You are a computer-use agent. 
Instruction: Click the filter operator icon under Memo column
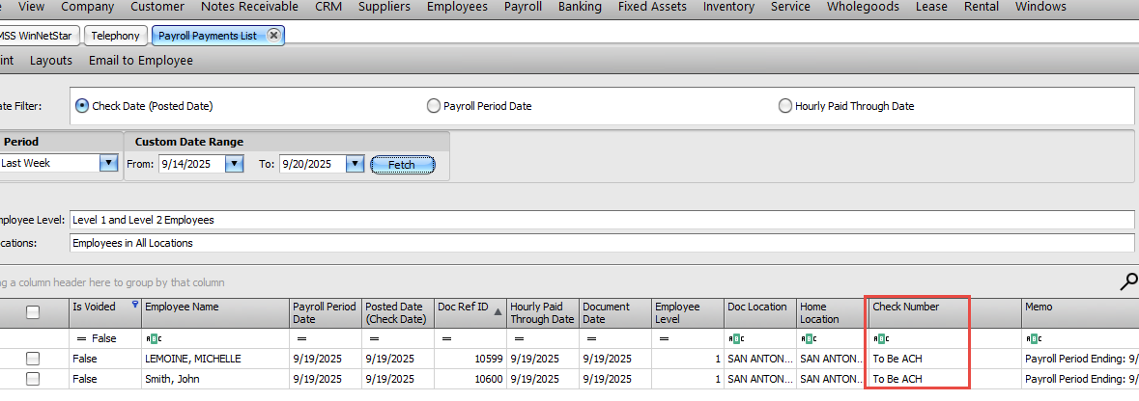(1033, 339)
